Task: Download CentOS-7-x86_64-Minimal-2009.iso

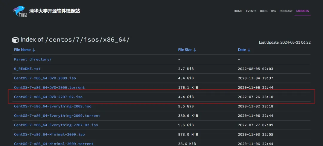Action: coord(49,134)
